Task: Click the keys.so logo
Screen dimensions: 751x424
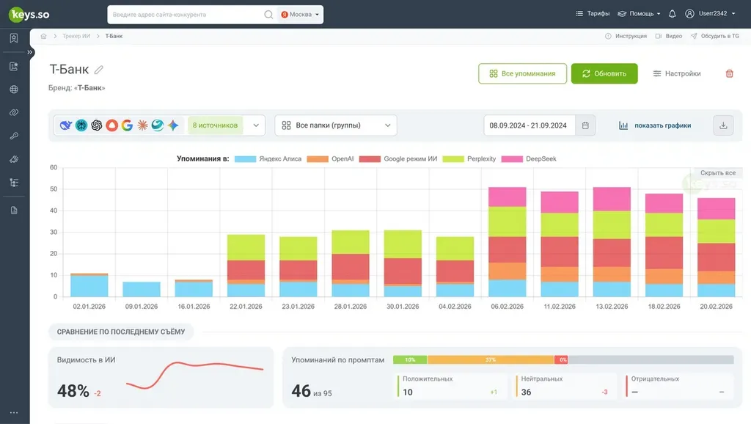Action: (29, 15)
